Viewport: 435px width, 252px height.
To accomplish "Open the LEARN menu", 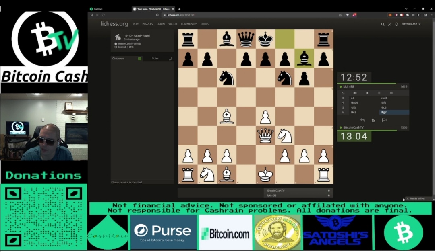I will (161, 24).
